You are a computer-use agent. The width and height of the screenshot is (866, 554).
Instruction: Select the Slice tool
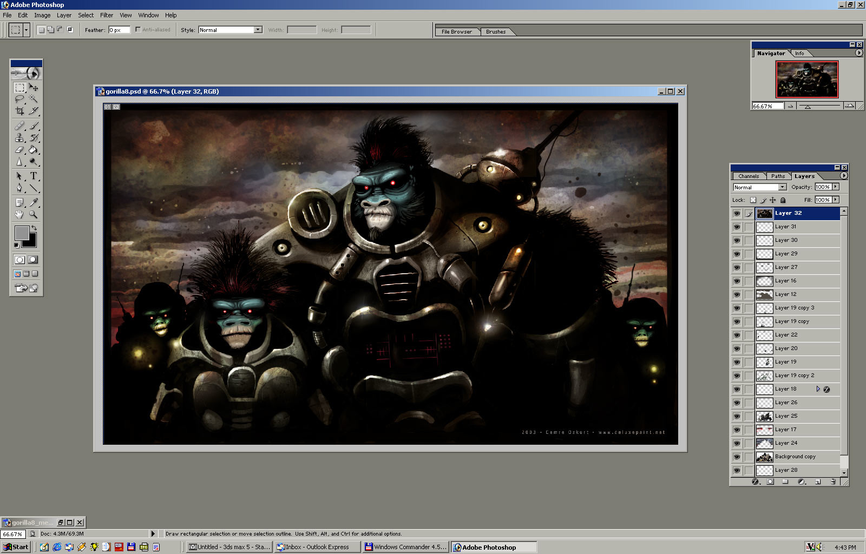point(34,111)
